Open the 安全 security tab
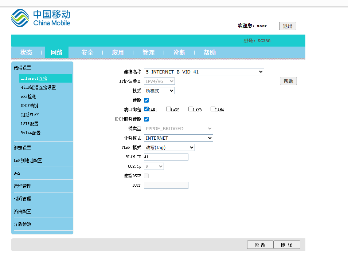Image resolution: width=348 pixels, height=270 pixels. (x=87, y=52)
